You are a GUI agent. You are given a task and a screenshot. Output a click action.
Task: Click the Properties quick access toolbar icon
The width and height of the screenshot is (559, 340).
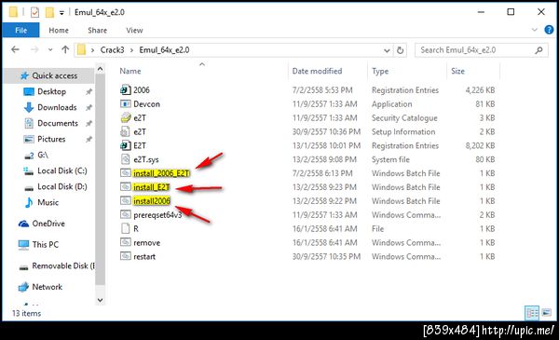pyautogui.click(x=34, y=12)
